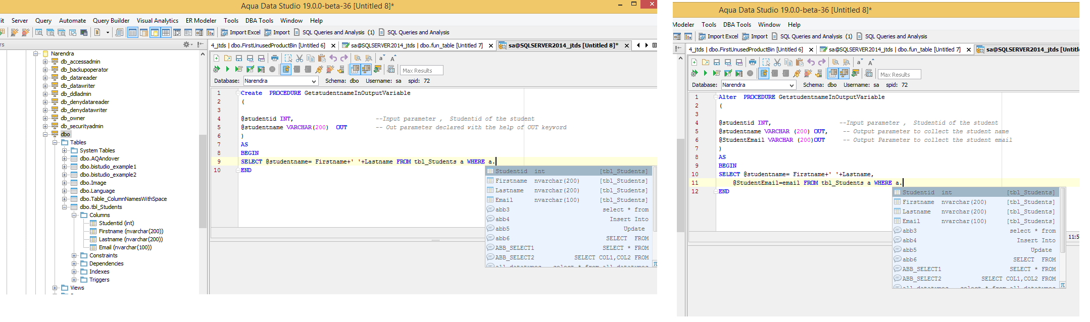Screen dimensions: 1090x322
Task: Click the uppercase 'A' icon in Alter PROCEDURE editor
Action: [871, 62]
